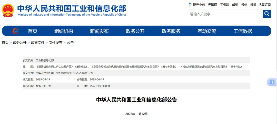Viewport: 277px width, 124px height.
Task: Open the 工信数据 navigation menu
Action: point(243,31)
